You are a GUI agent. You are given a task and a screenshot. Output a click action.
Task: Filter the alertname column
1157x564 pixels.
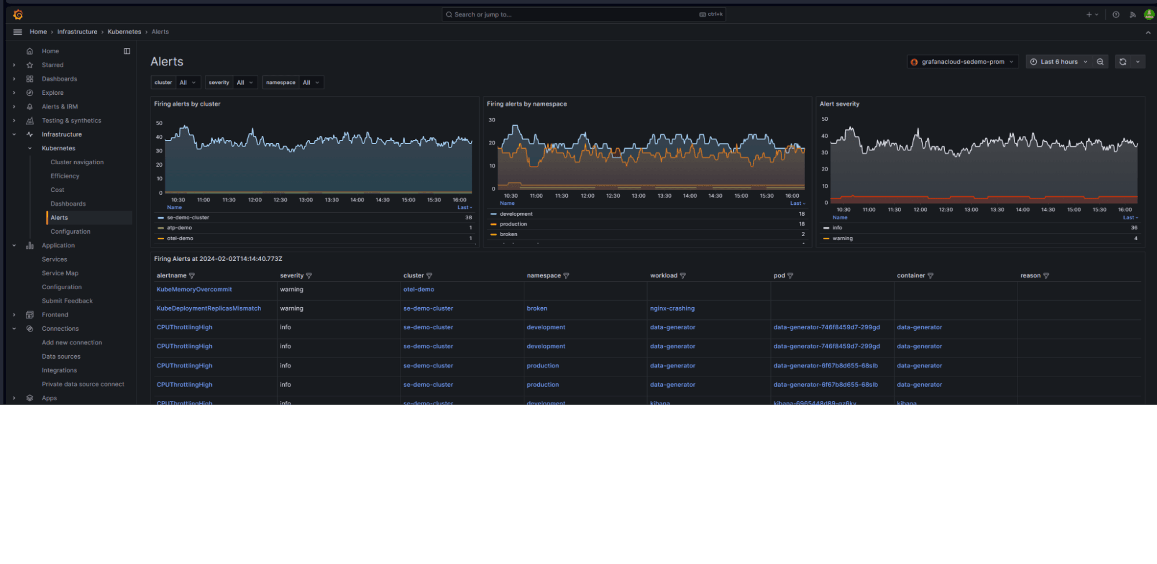(x=192, y=276)
